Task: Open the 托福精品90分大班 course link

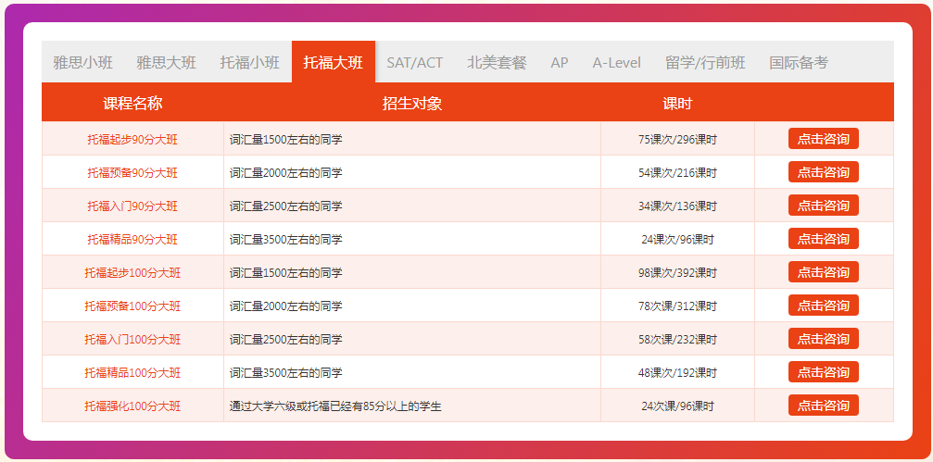Action: 132,240
